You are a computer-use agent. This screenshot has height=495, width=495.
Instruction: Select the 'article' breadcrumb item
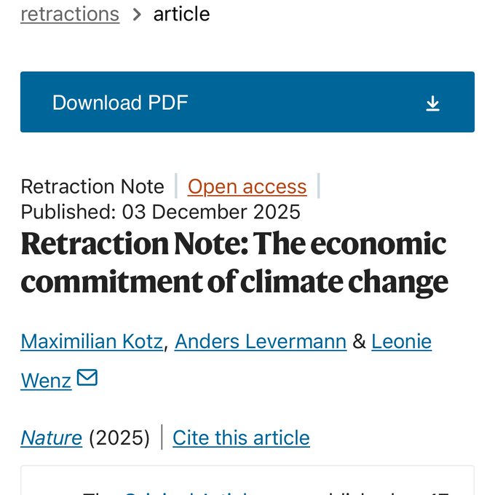pos(181,14)
